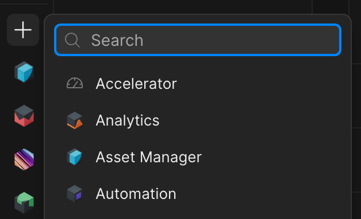Pick the Automation label text
The image size is (361, 219).
[x=136, y=194]
